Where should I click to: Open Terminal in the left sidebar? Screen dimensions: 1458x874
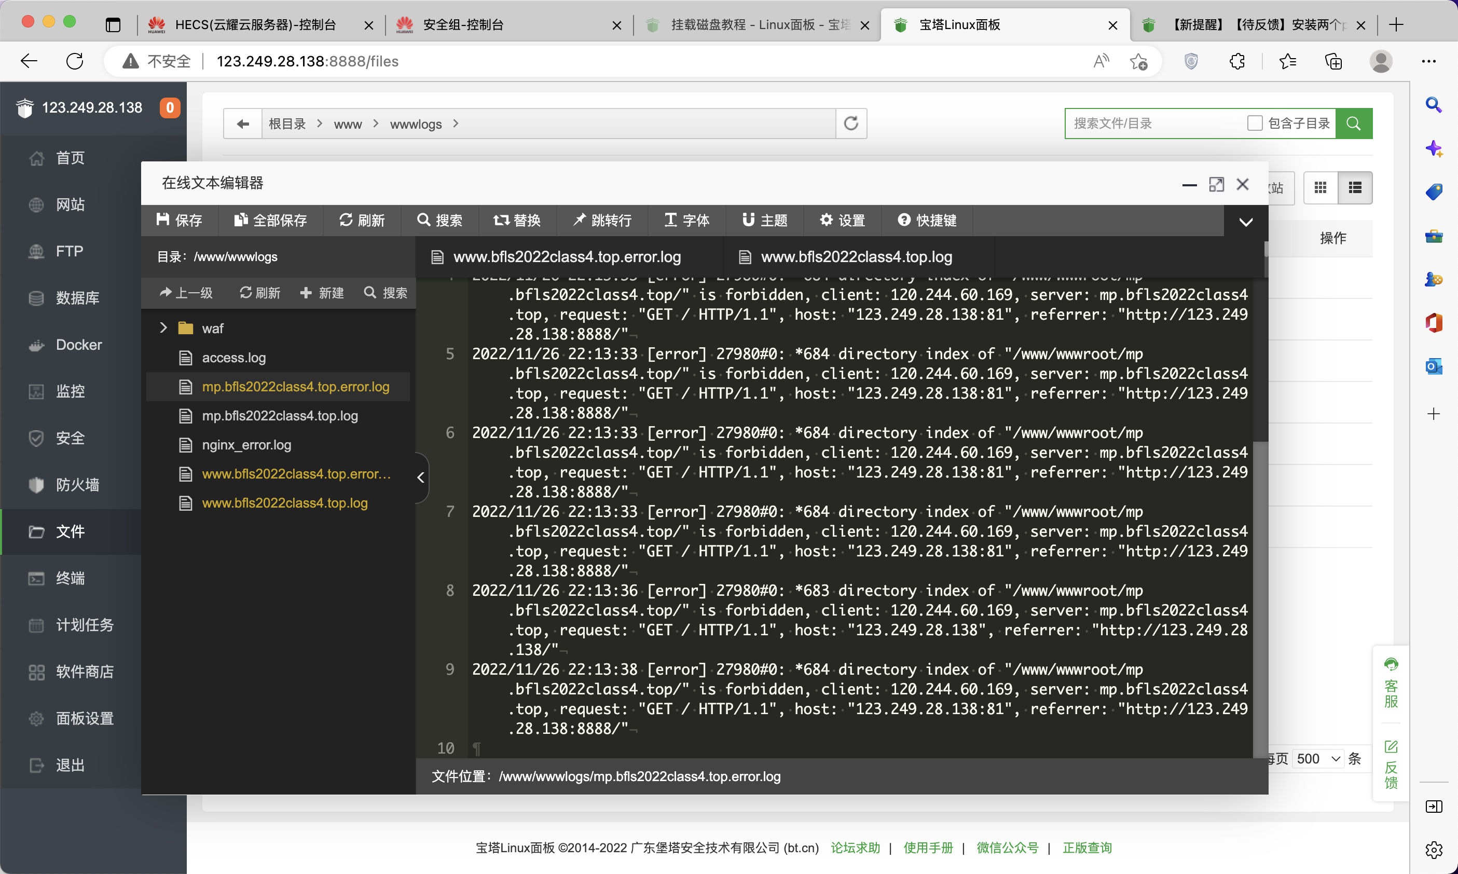coord(70,578)
